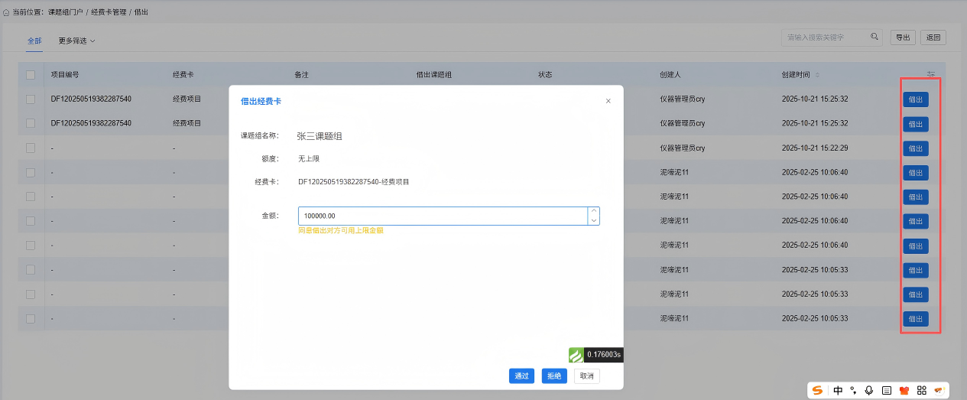
Task: Toggle the select-all header checkbox
Action: (x=31, y=75)
